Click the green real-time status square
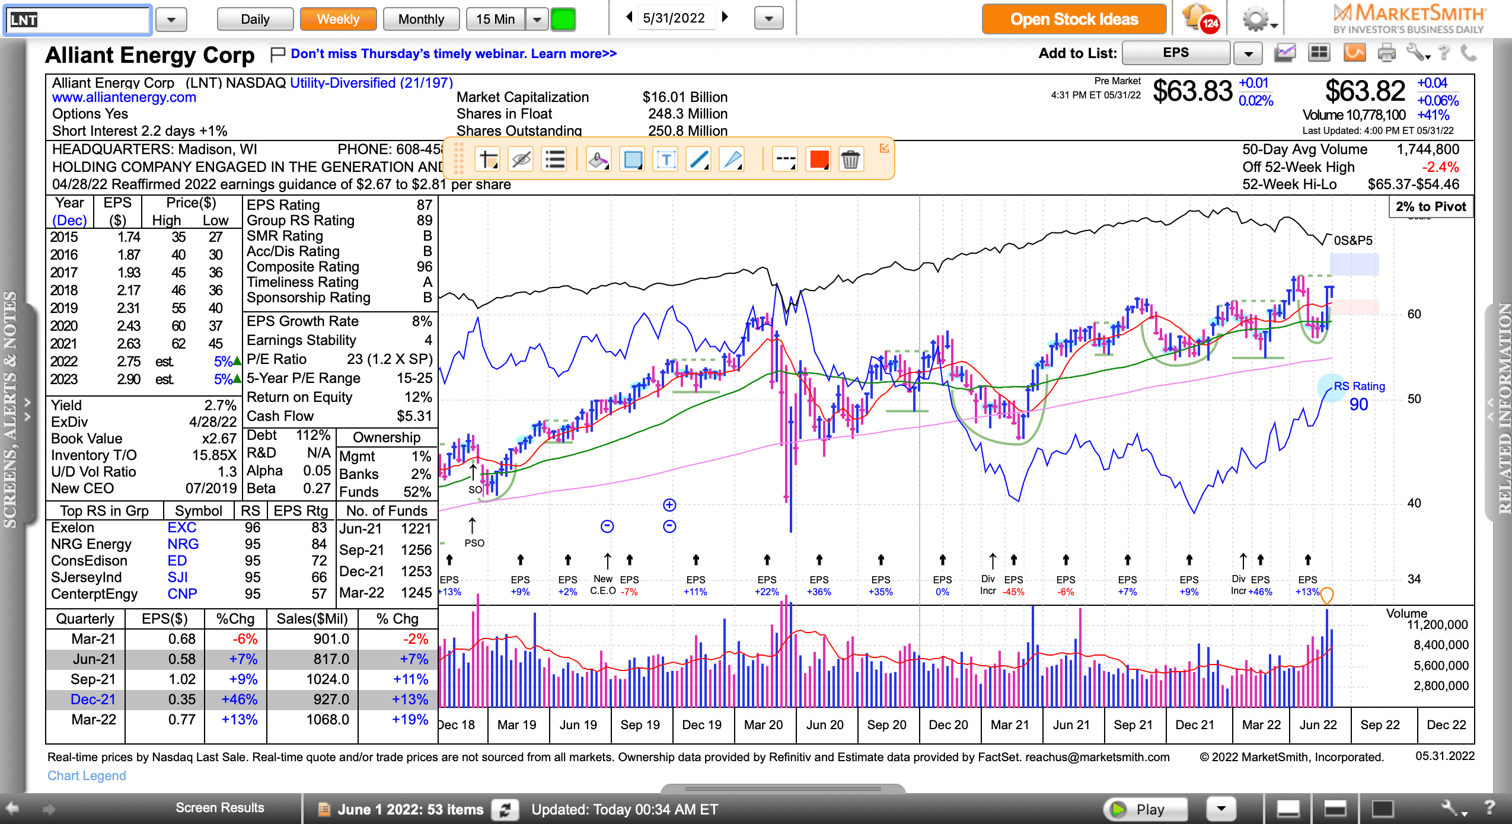The width and height of the screenshot is (1512, 824). (563, 20)
